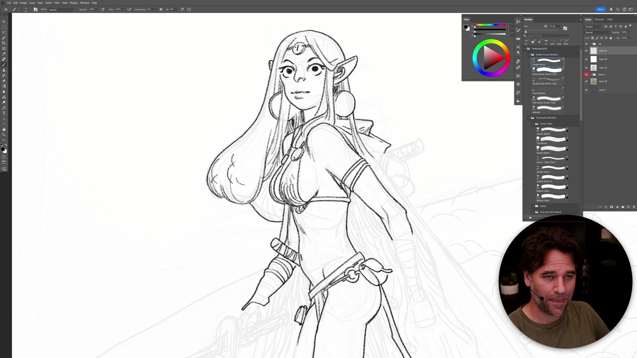
Task: Select the Eyedropper tool
Action: 4,54
